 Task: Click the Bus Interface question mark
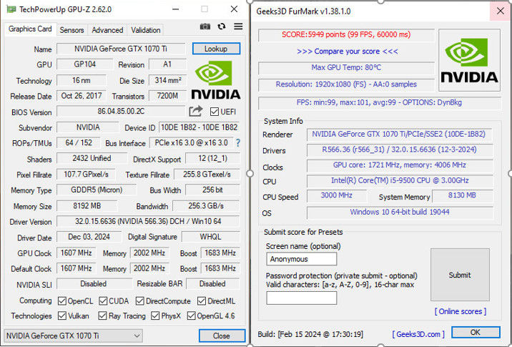tap(238, 143)
